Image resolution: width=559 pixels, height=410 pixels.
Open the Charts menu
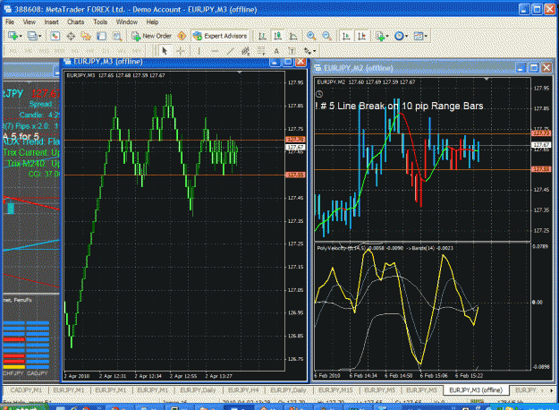click(x=76, y=21)
